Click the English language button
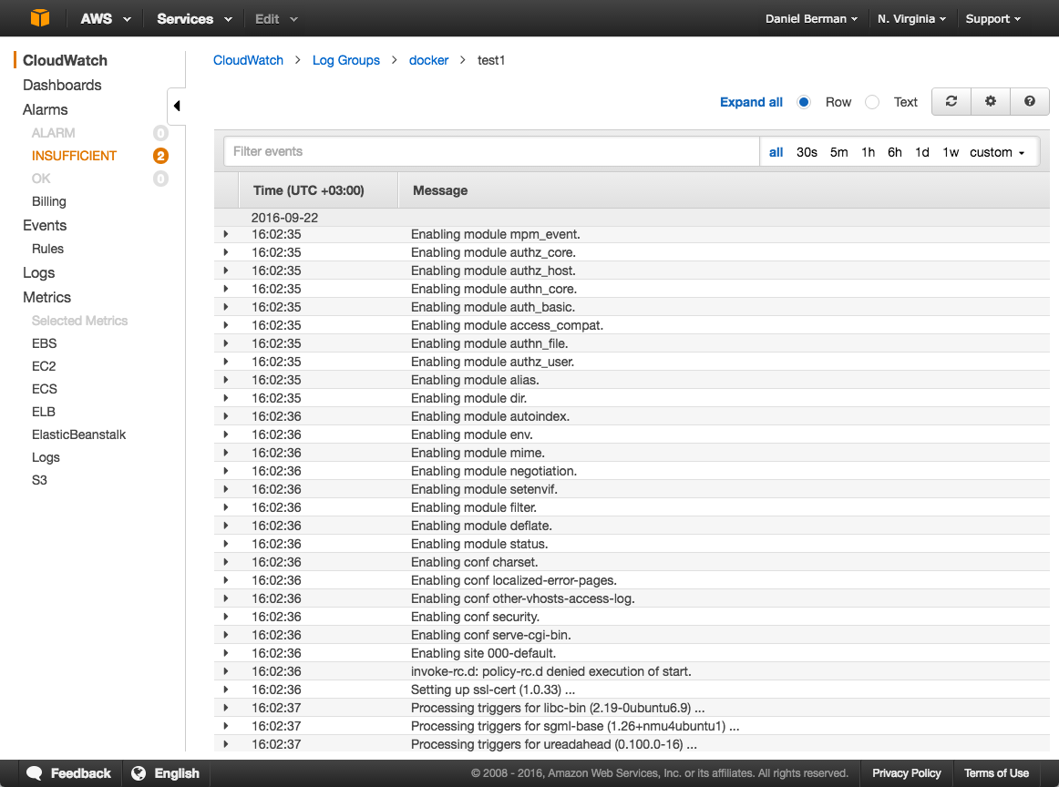 pyautogui.click(x=176, y=772)
